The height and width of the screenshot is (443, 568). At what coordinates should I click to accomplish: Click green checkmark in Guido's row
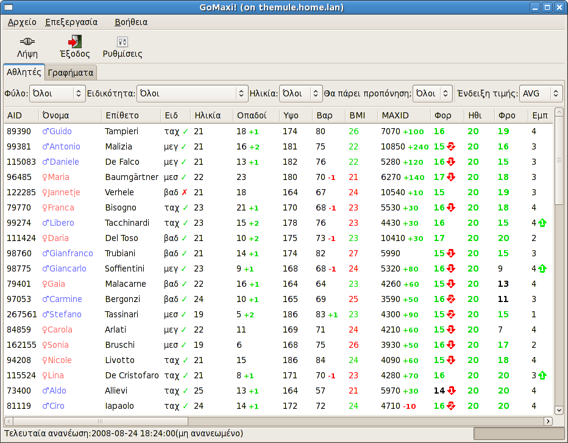pos(185,131)
